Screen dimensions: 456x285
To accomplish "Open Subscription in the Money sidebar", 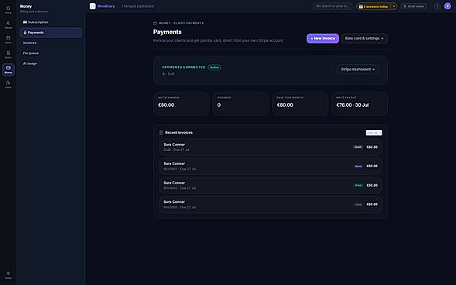I will pos(51,22).
